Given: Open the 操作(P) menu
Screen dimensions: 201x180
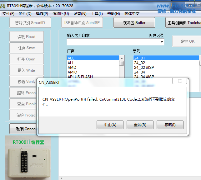Looking at the screenshot, I should coord(42,13).
